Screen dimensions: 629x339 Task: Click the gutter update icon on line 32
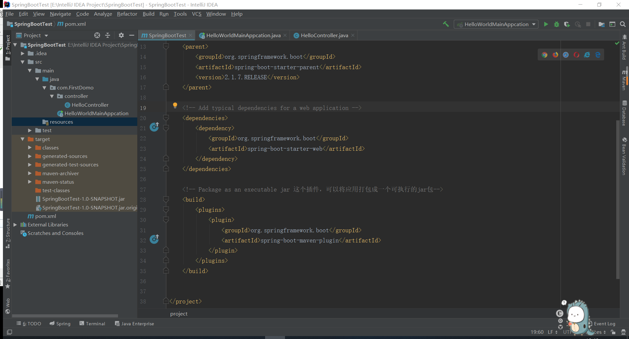coord(154,239)
